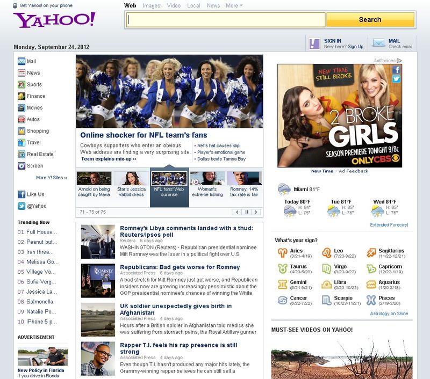430x379 pixels.
Task: Select the Taurus zodiac symbol
Action: point(283,268)
